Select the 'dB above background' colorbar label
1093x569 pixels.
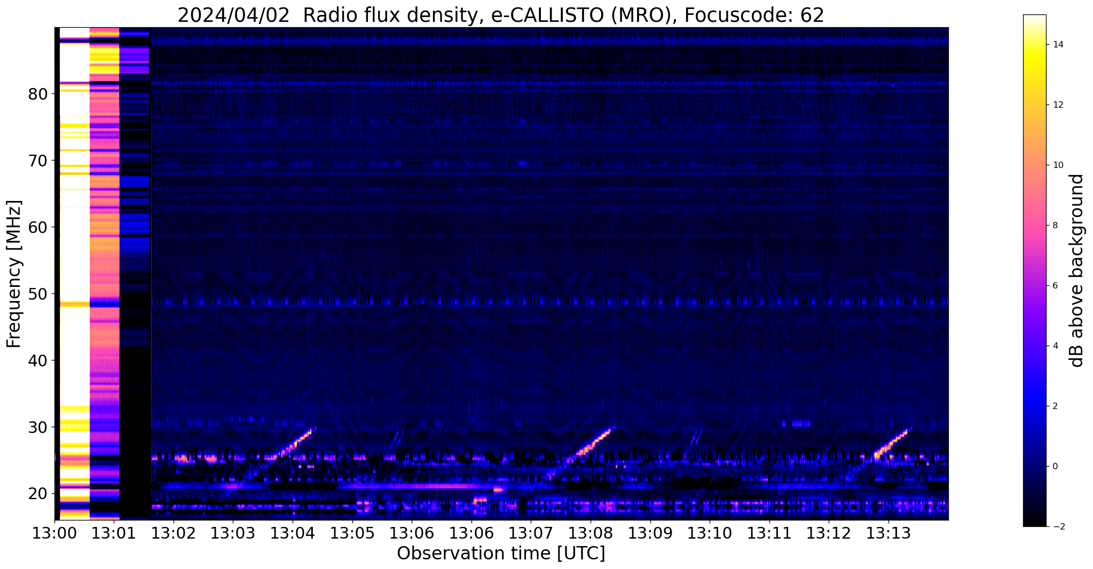click(1077, 270)
